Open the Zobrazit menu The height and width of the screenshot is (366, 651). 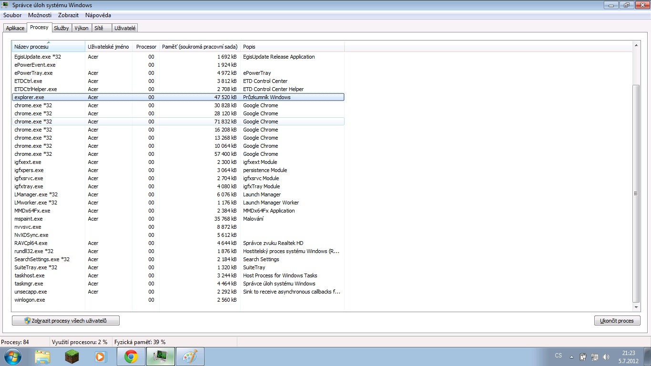(x=68, y=15)
